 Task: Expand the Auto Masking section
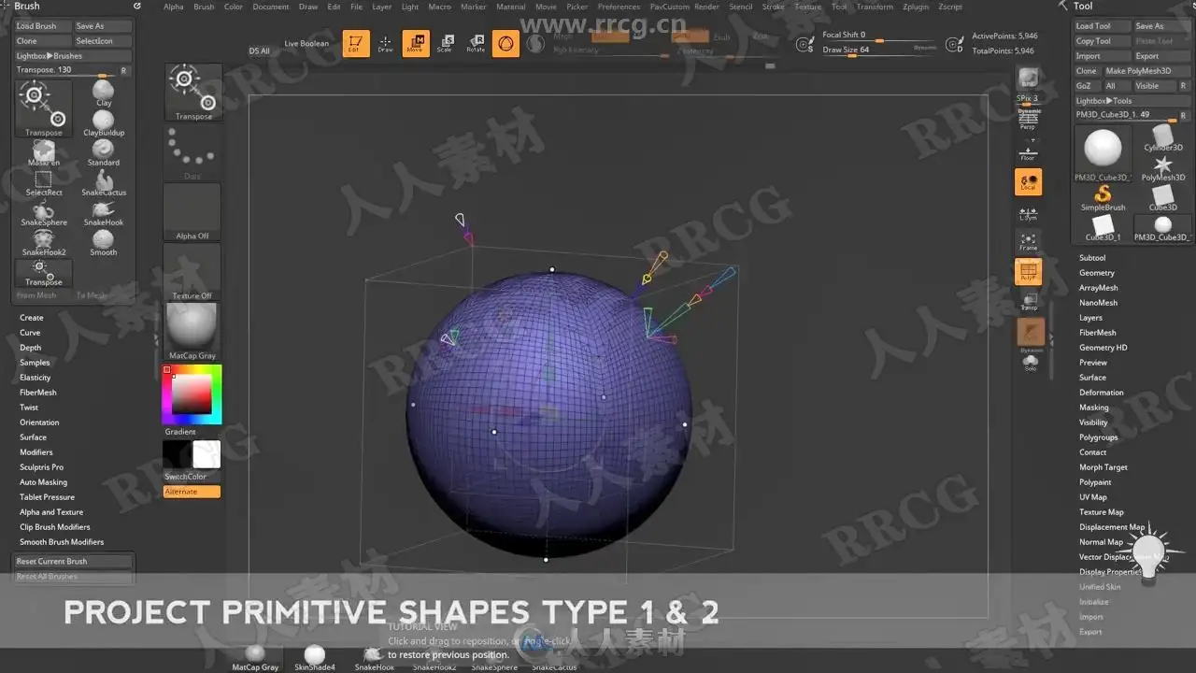coord(44,482)
